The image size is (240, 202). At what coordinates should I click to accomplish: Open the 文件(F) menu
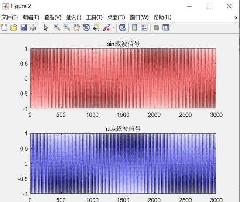tap(10, 17)
